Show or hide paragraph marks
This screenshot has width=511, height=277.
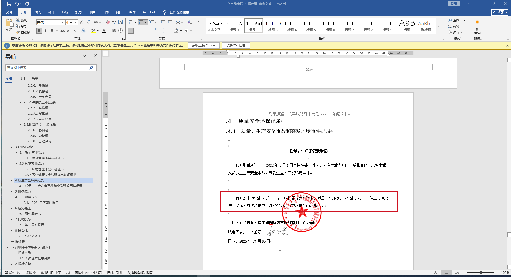point(198,22)
